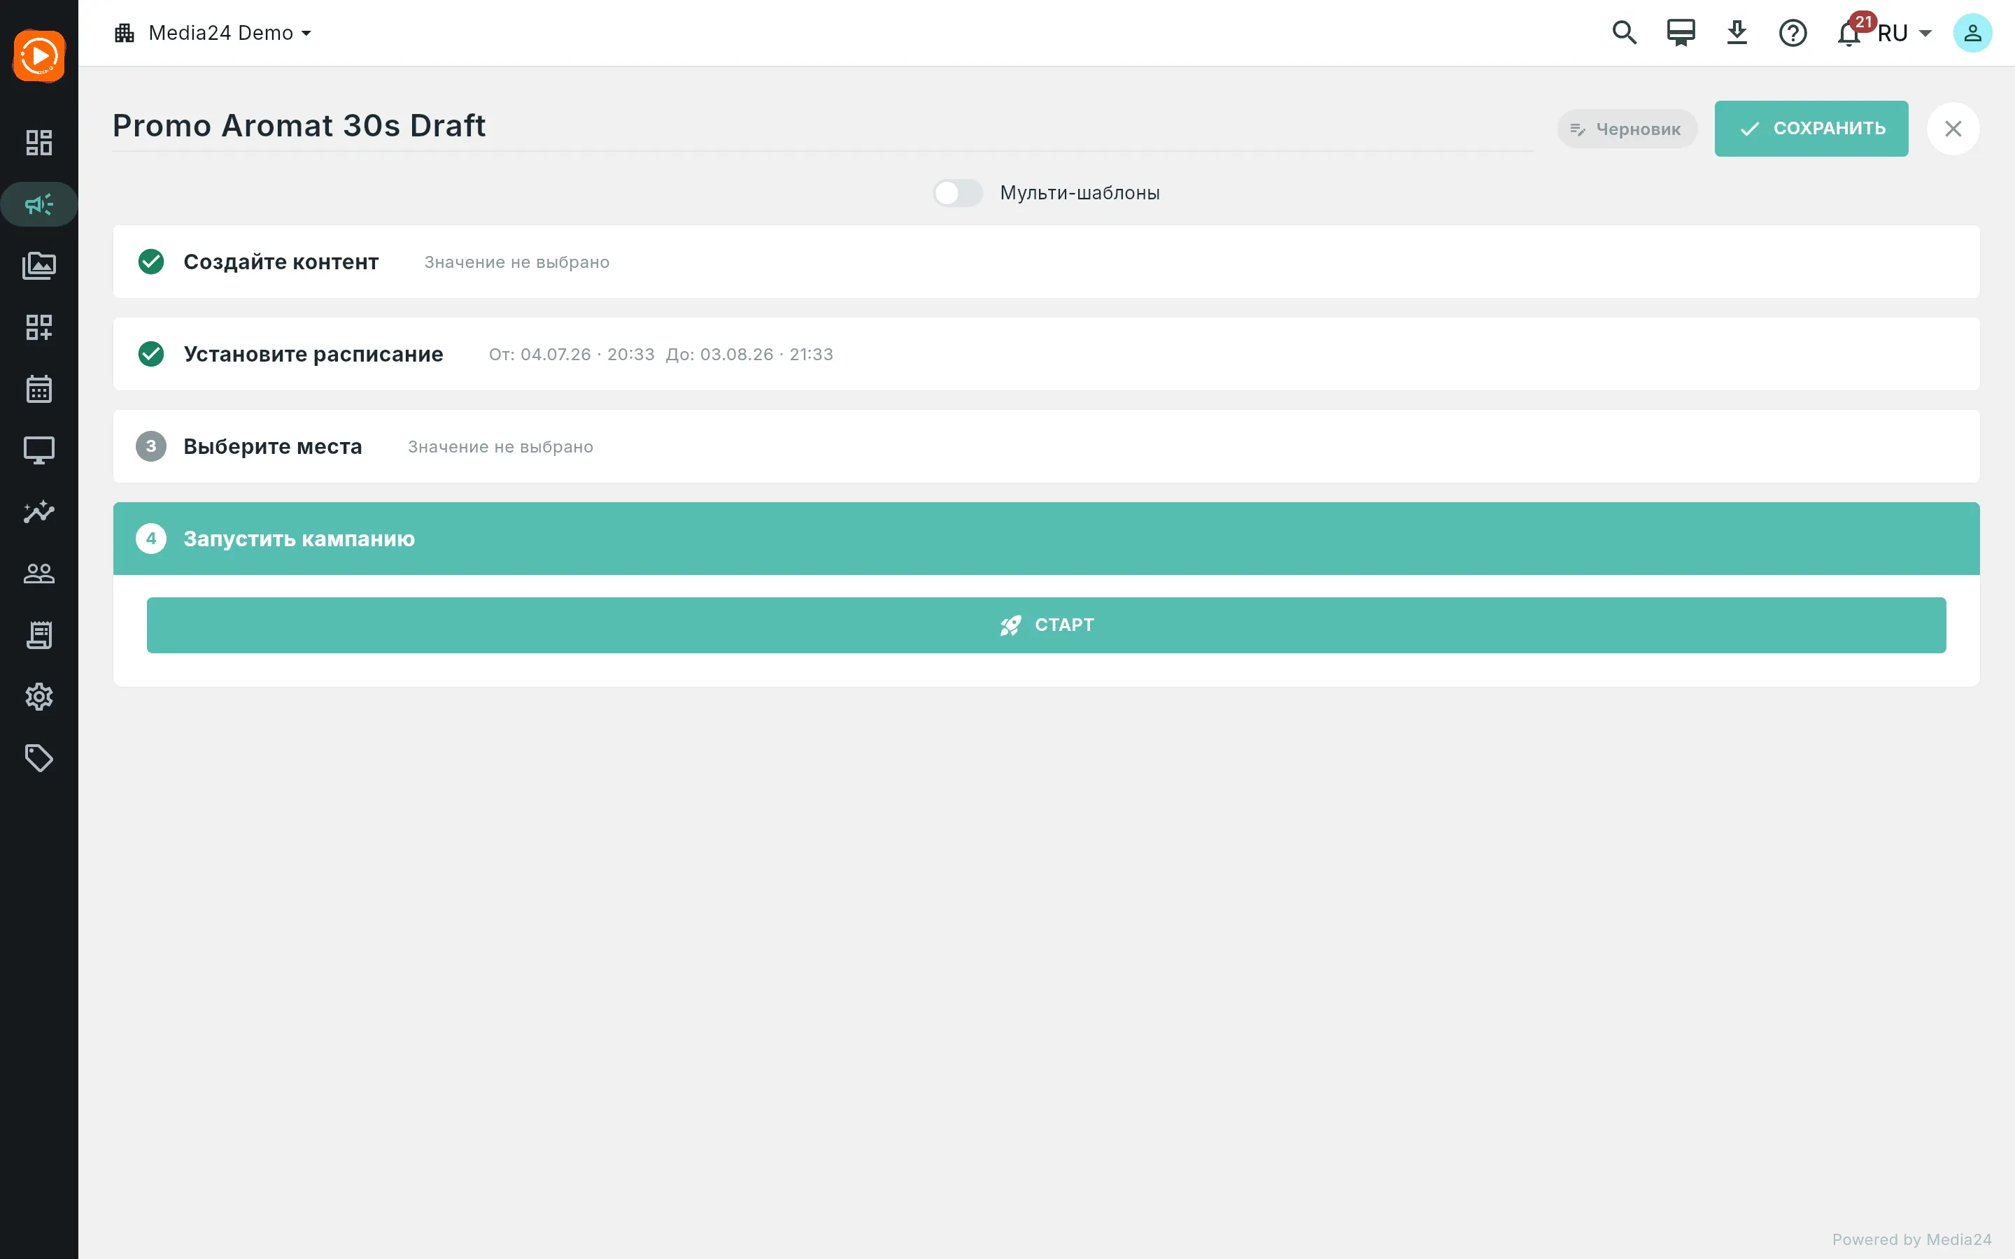
Task: Expand the Создайте контент step
Action: (x=1046, y=262)
